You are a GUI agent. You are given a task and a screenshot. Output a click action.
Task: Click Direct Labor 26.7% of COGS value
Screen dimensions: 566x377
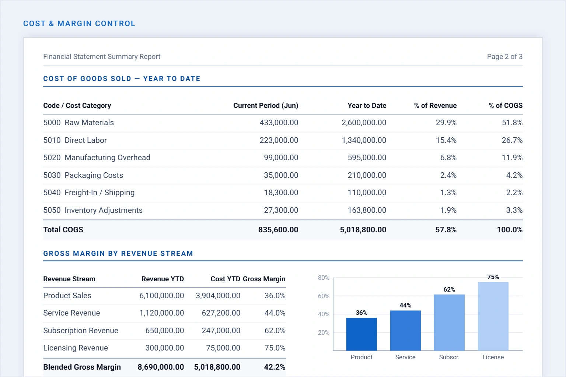[x=512, y=140]
